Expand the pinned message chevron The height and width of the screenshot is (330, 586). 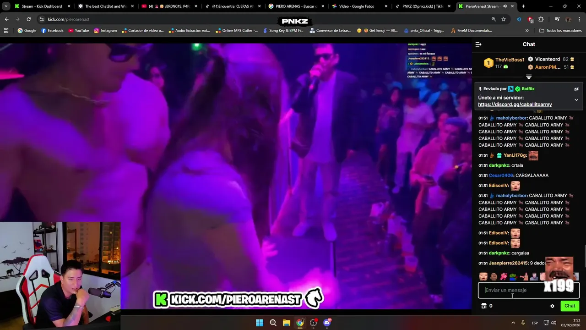coord(576,100)
